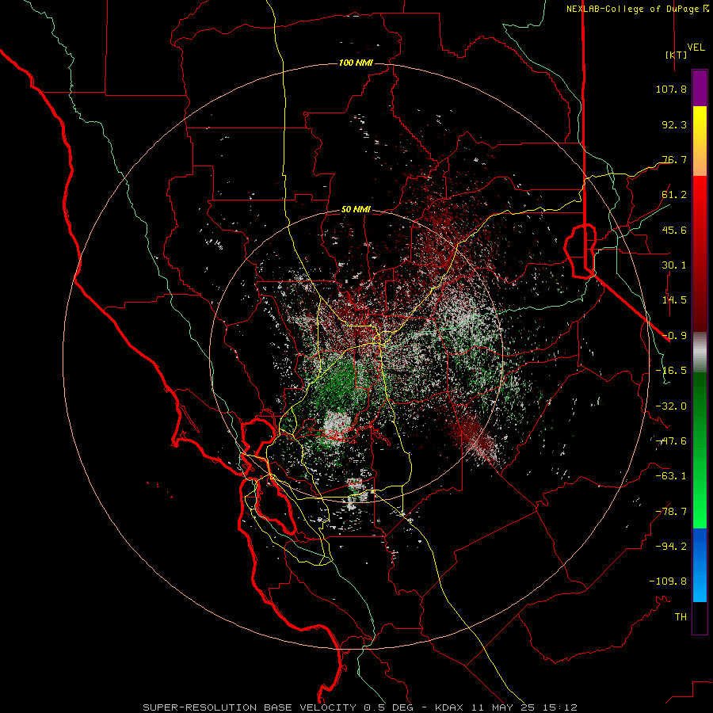The image size is (713, 713).
Task: Click the green segment of the color bar
Action: [x=700, y=450]
